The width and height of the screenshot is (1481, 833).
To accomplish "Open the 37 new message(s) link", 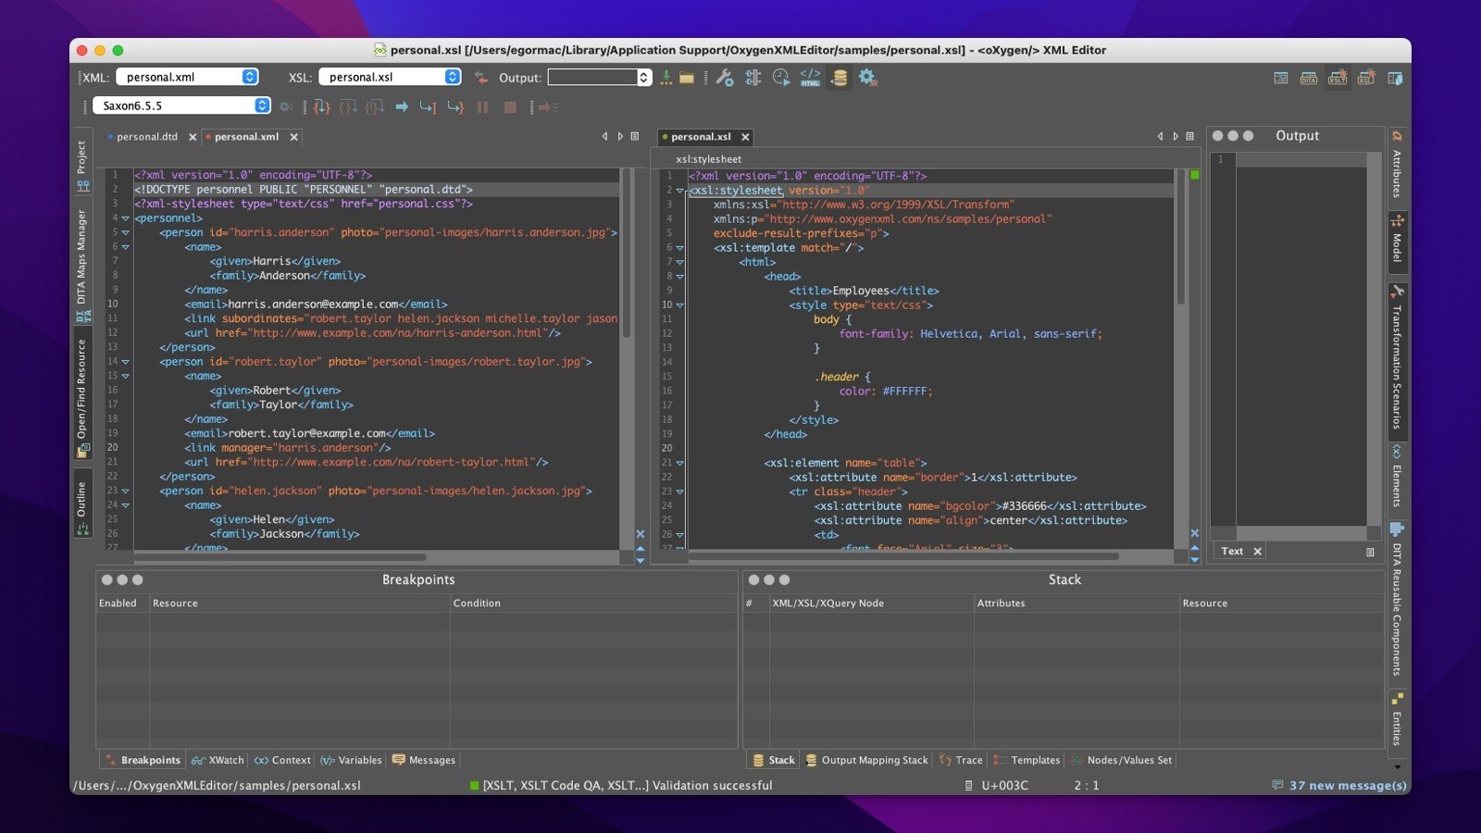I will point(1347,786).
